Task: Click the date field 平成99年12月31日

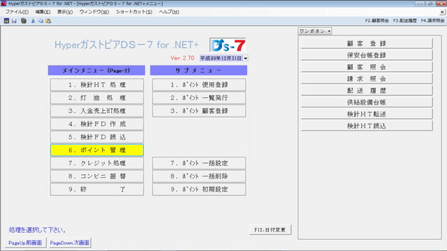Action: pos(221,58)
